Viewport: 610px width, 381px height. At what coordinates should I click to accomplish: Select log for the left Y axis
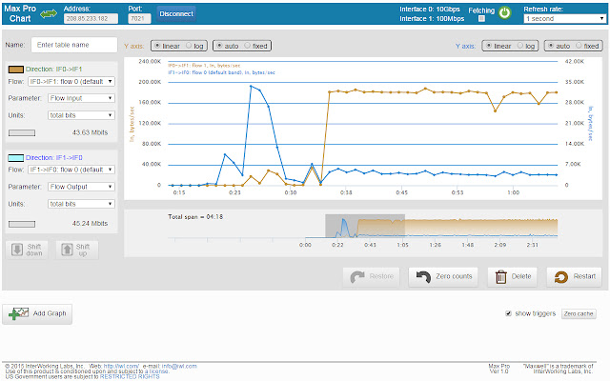(189, 46)
